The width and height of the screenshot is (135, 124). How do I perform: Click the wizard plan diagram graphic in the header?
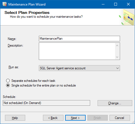click(x=127, y=17)
